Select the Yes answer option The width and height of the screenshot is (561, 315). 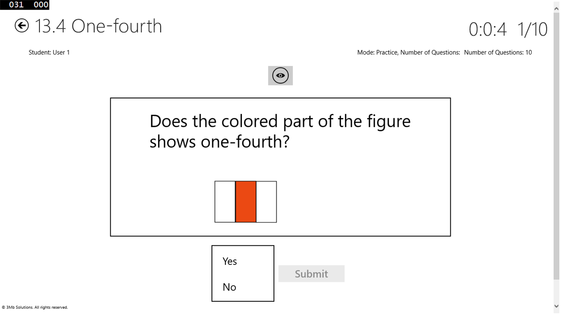tap(230, 261)
